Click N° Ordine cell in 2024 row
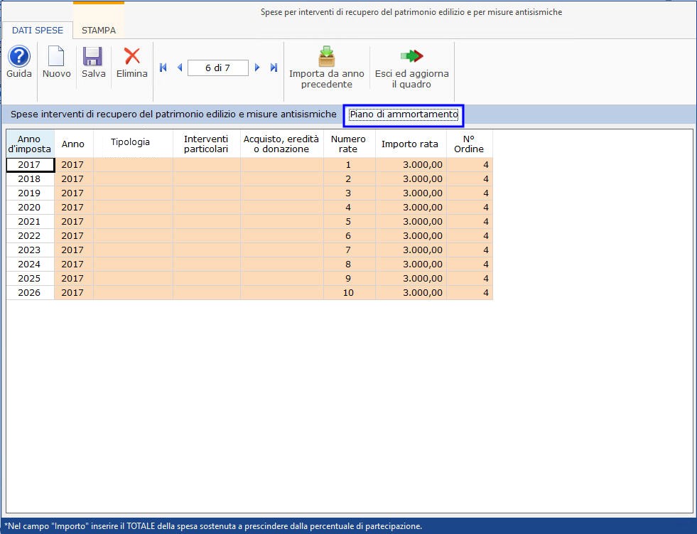 coord(470,265)
